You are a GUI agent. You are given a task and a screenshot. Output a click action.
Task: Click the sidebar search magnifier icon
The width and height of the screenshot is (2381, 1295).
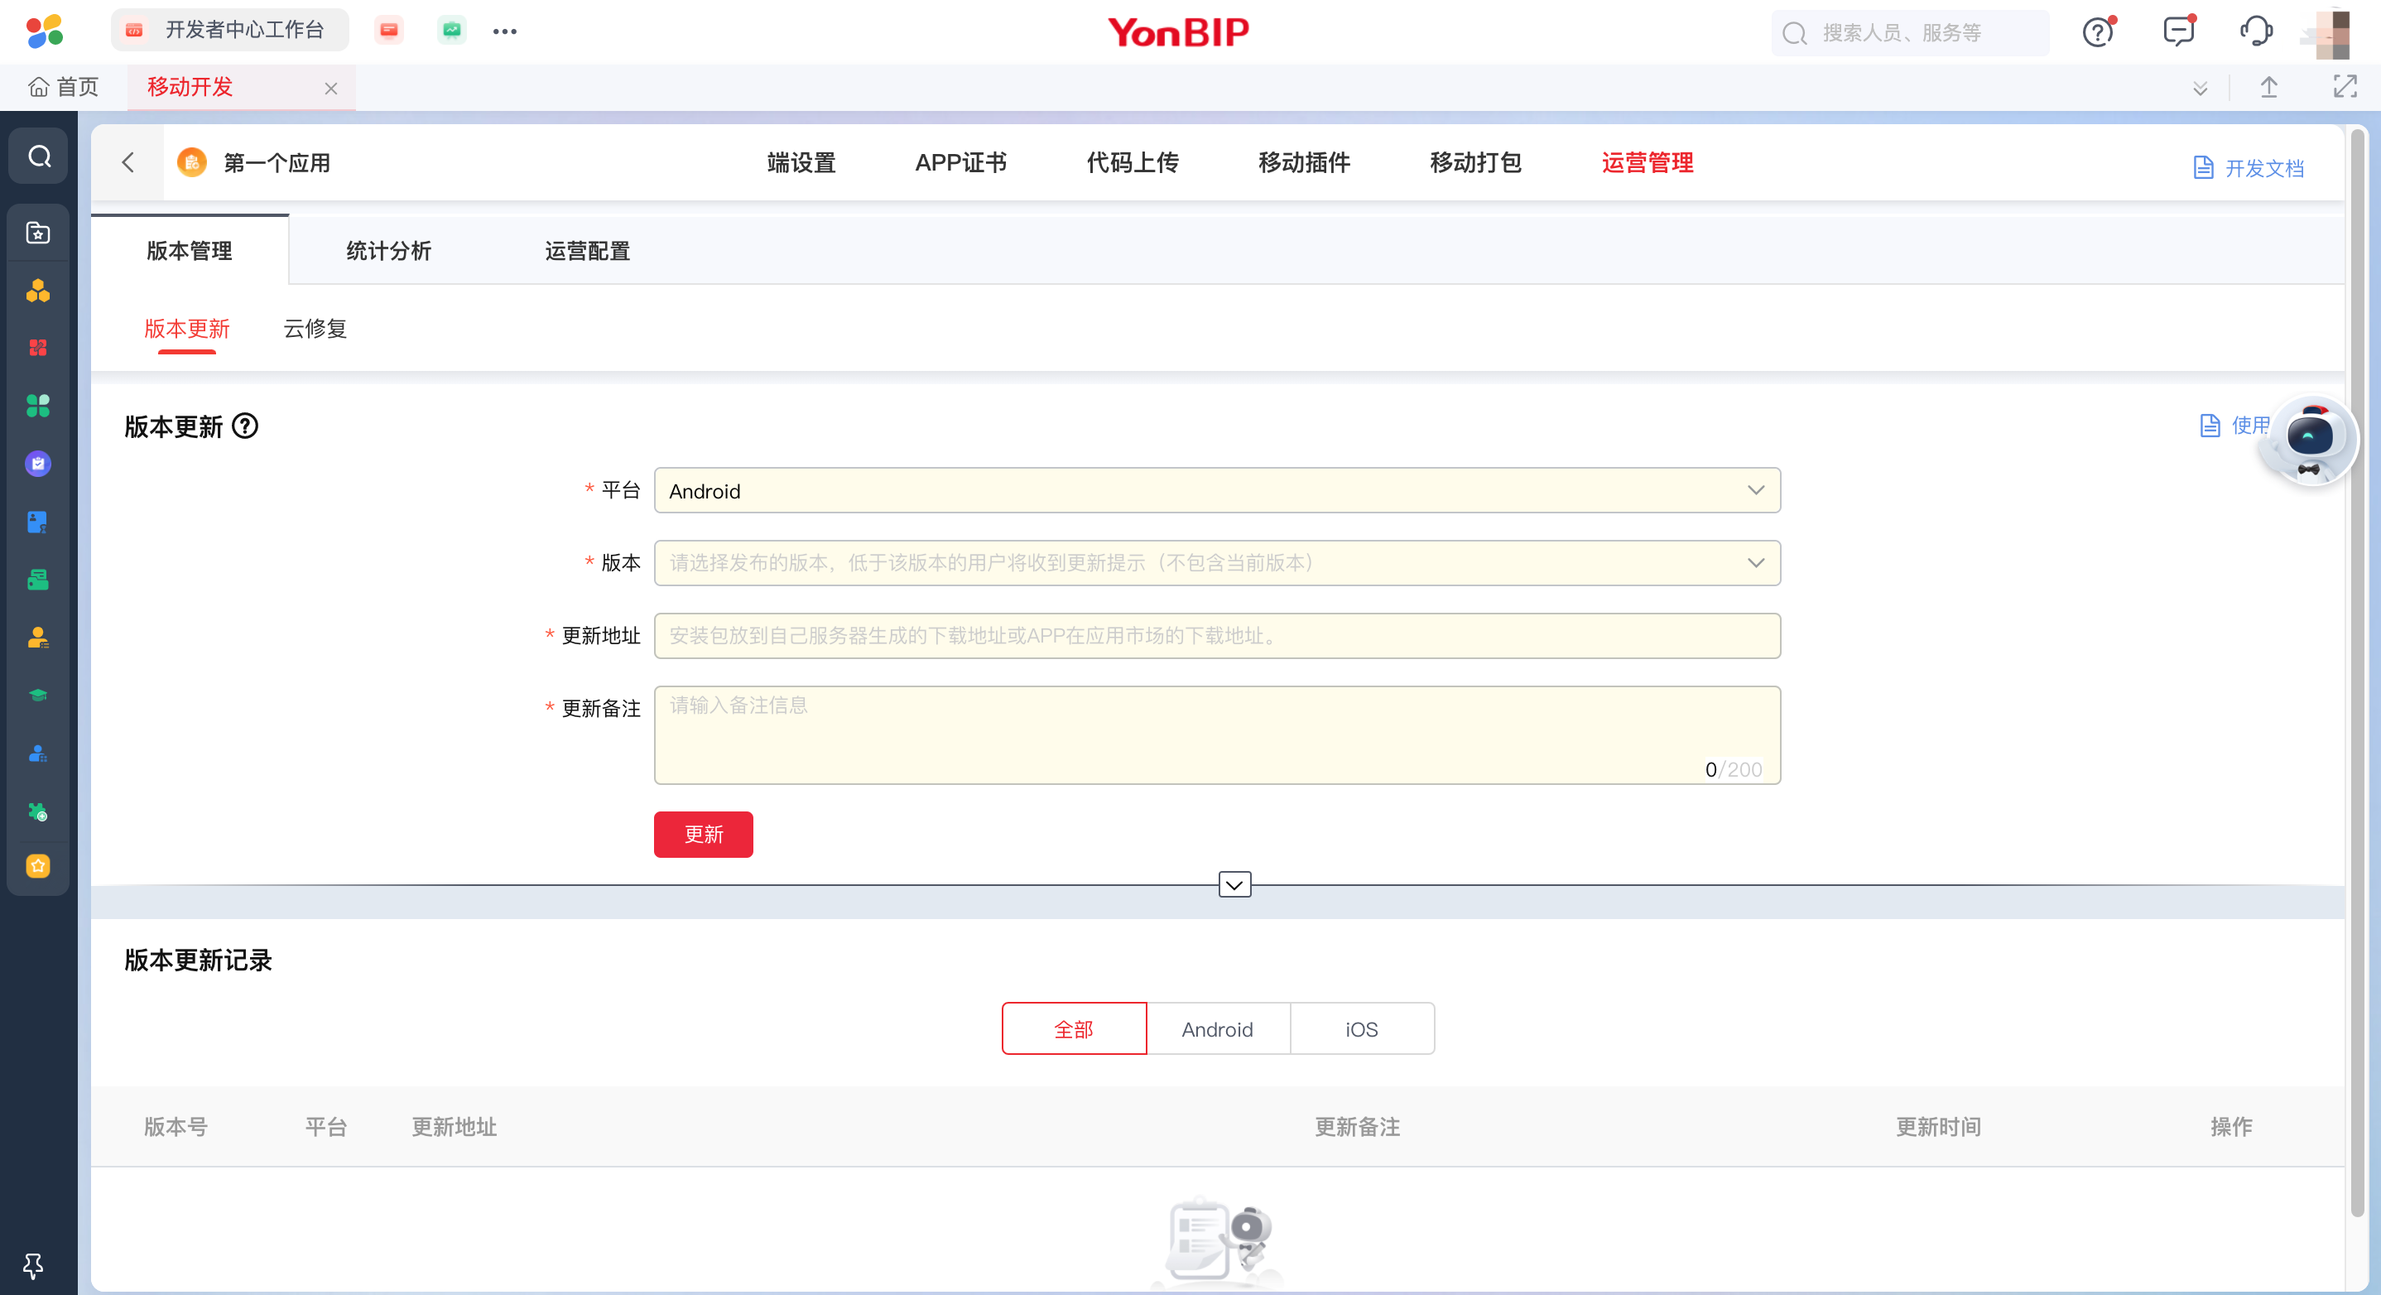click(x=39, y=156)
